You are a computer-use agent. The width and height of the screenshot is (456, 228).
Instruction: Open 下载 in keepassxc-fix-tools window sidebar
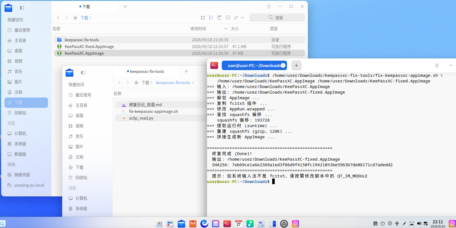tap(87, 167)
